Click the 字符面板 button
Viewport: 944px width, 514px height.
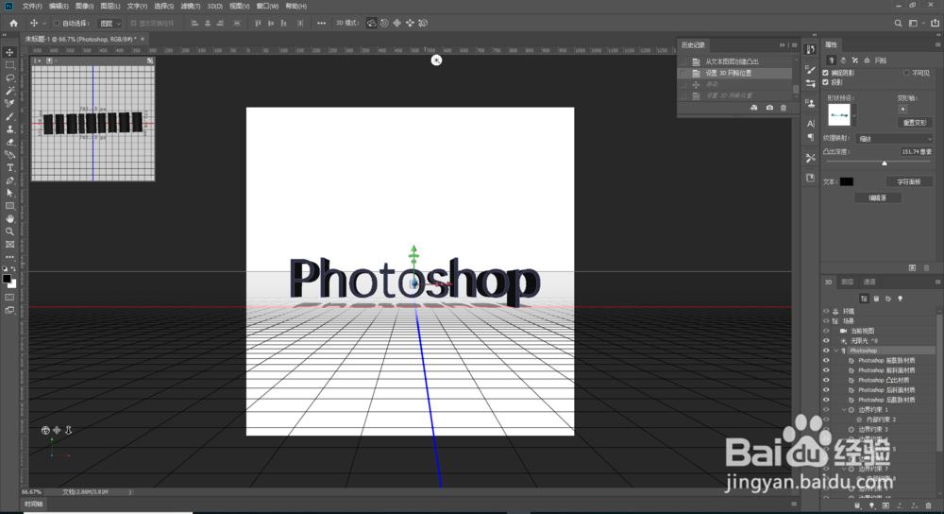[x=909, y=181]
